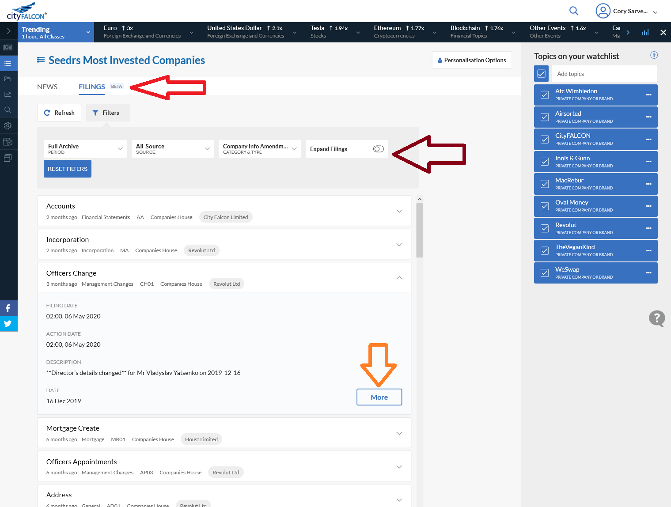Open settings gear icon in sidebar
This screenshot has width=671, height=507.
[x=8, y=126]
